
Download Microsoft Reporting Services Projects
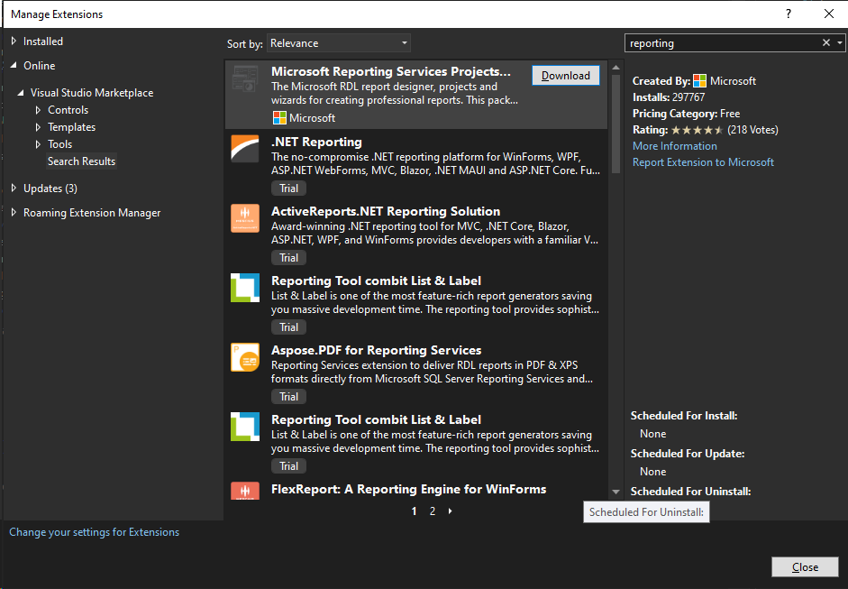tap(565, 76)
